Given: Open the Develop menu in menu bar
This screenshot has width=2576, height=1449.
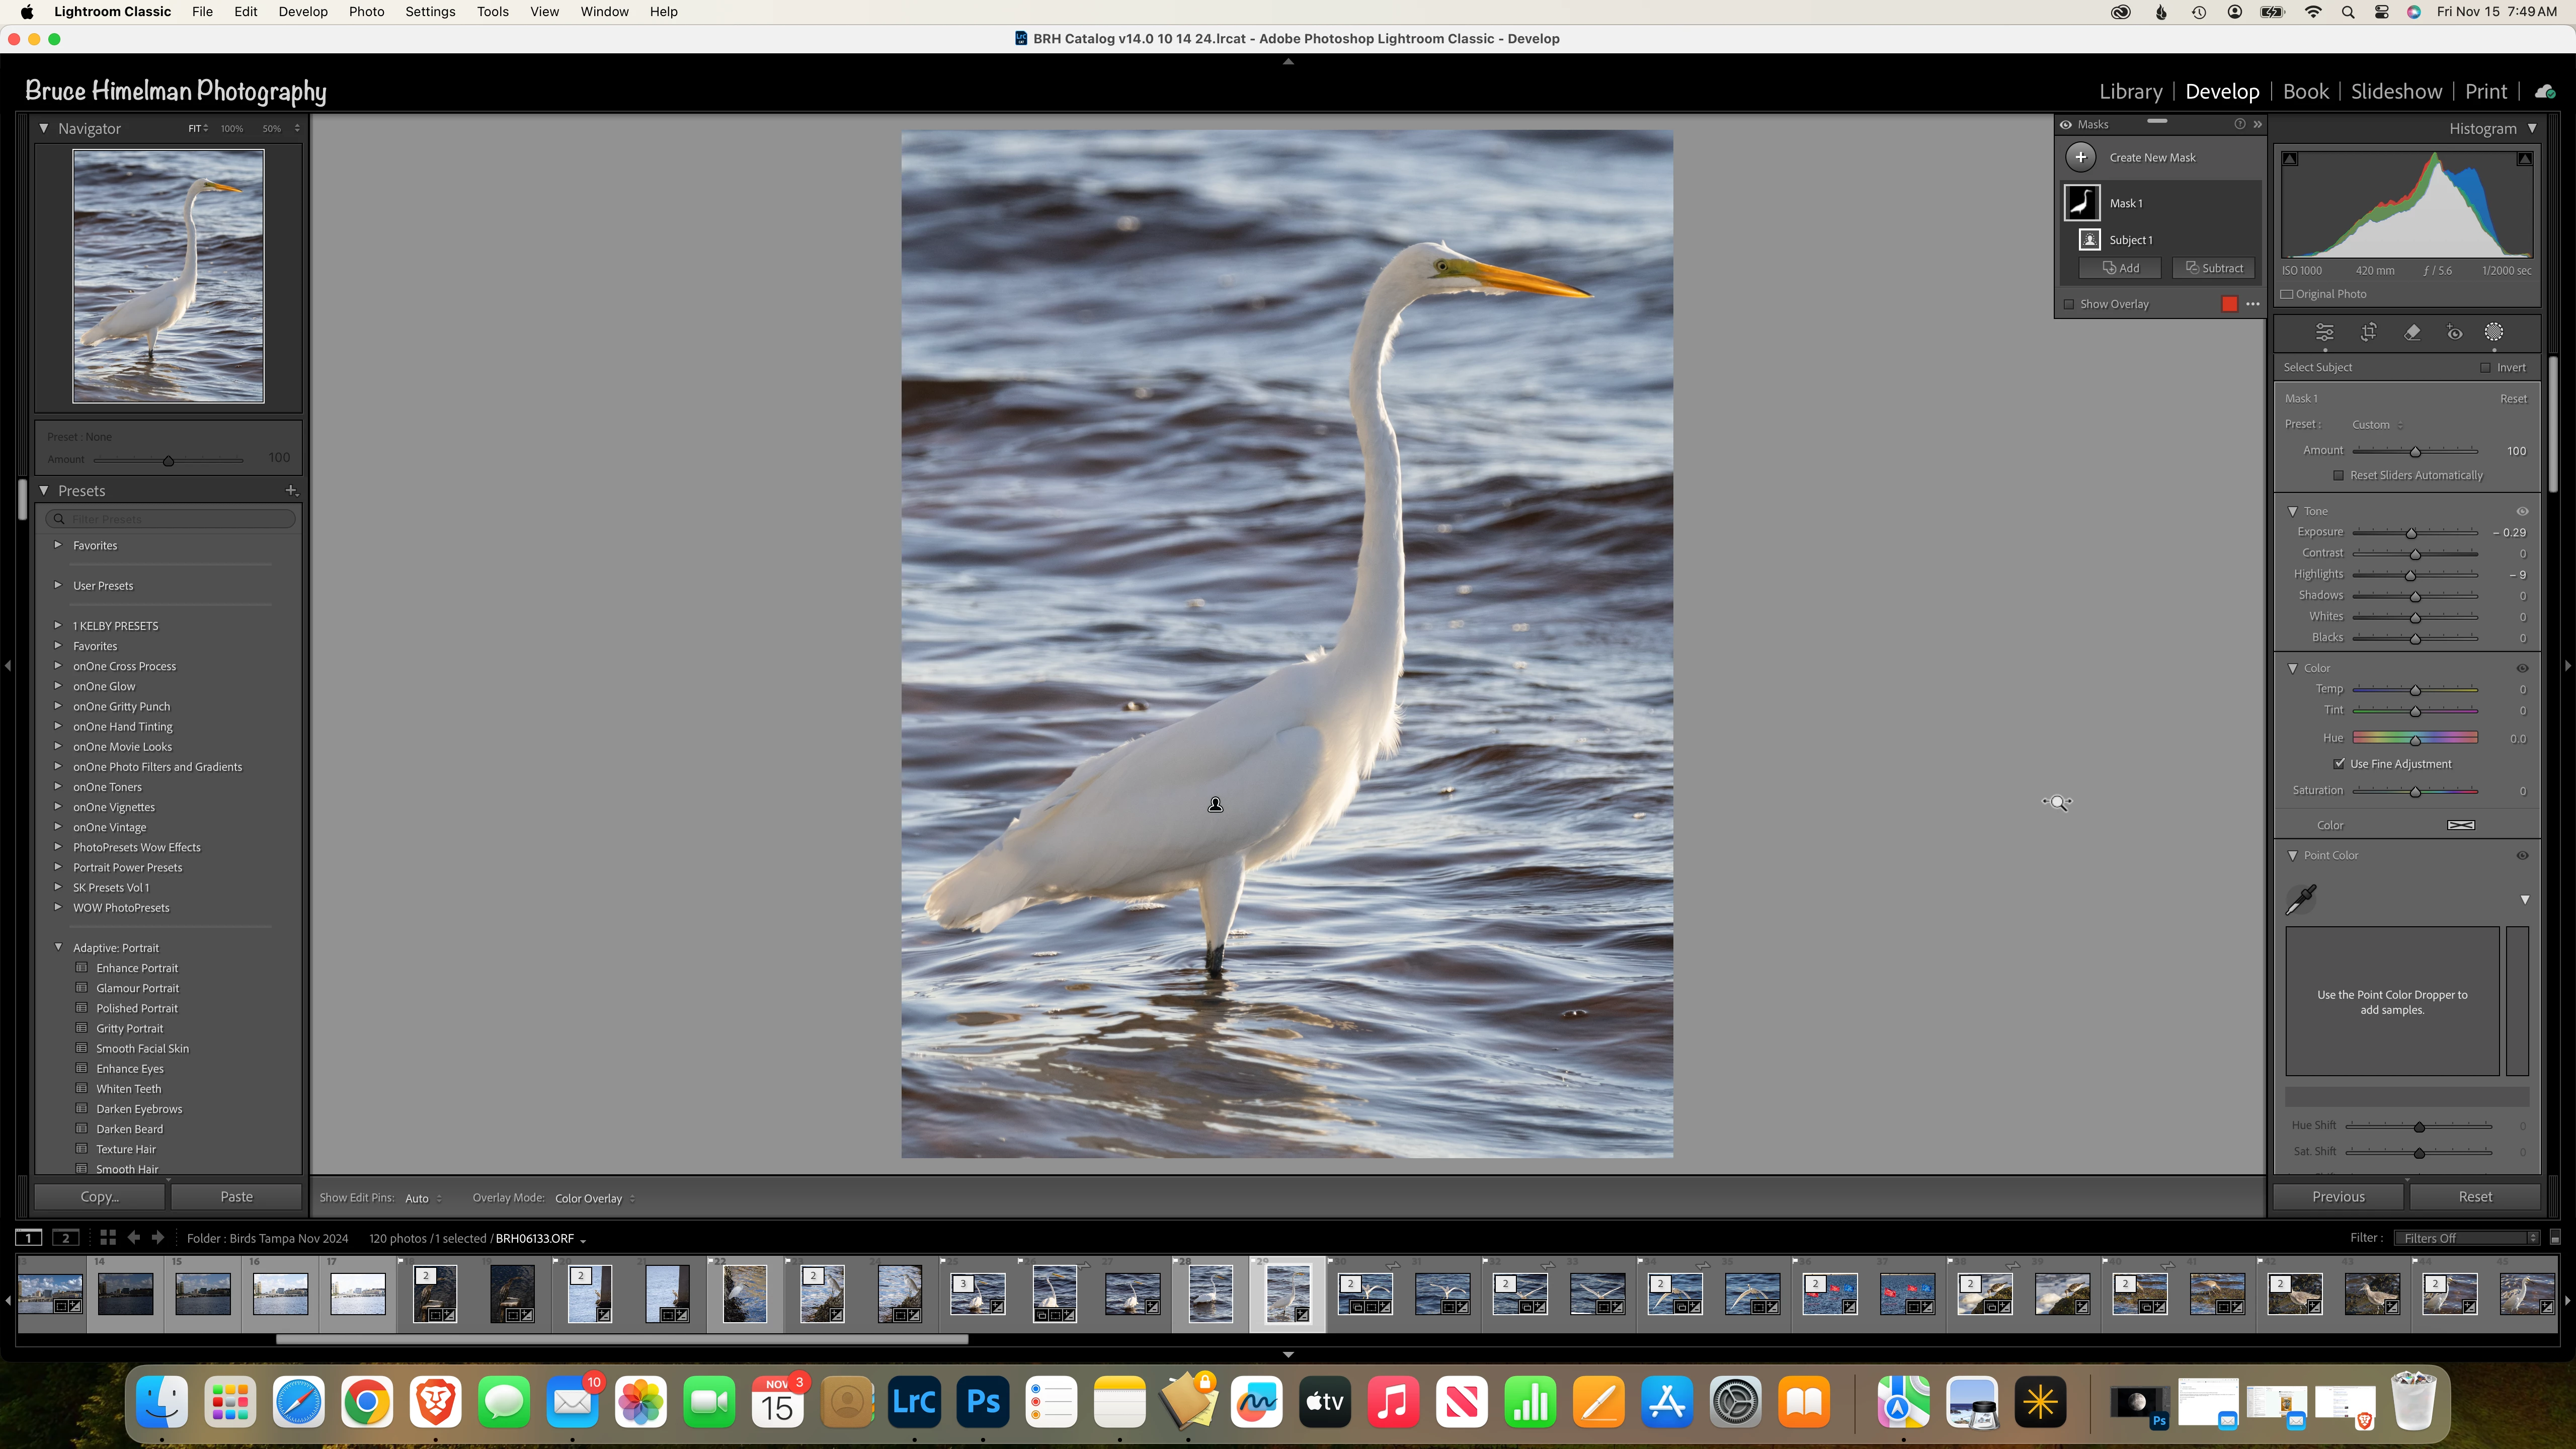Looking at the screenshot, I should click(303, 12).
